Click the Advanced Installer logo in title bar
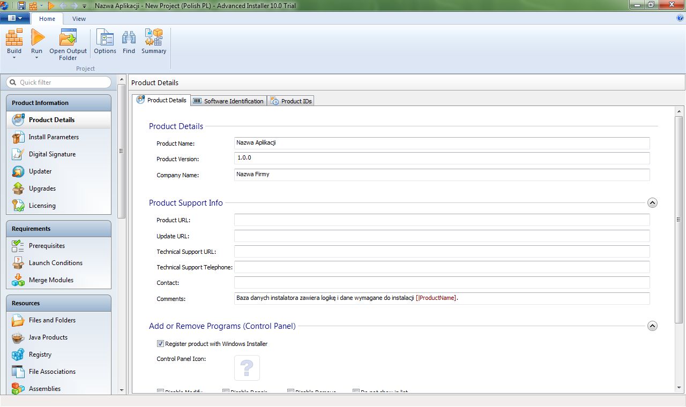 4,5
